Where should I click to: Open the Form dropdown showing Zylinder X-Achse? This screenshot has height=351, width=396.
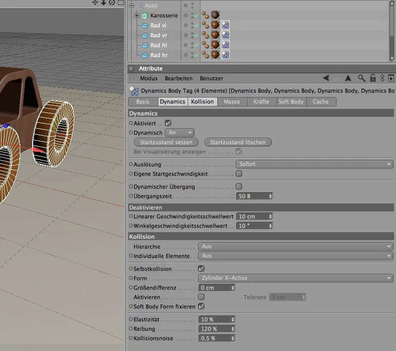pyautogui.click(x=296, y=278)
